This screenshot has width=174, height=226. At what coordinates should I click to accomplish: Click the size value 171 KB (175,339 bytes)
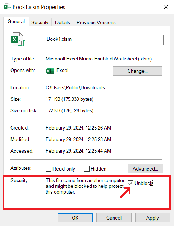click(x=70, y=99)
